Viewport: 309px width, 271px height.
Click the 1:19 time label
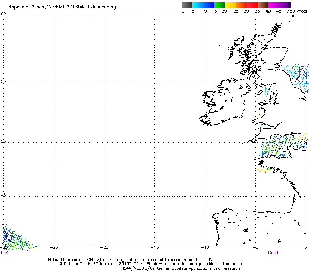tap(4, 253)
